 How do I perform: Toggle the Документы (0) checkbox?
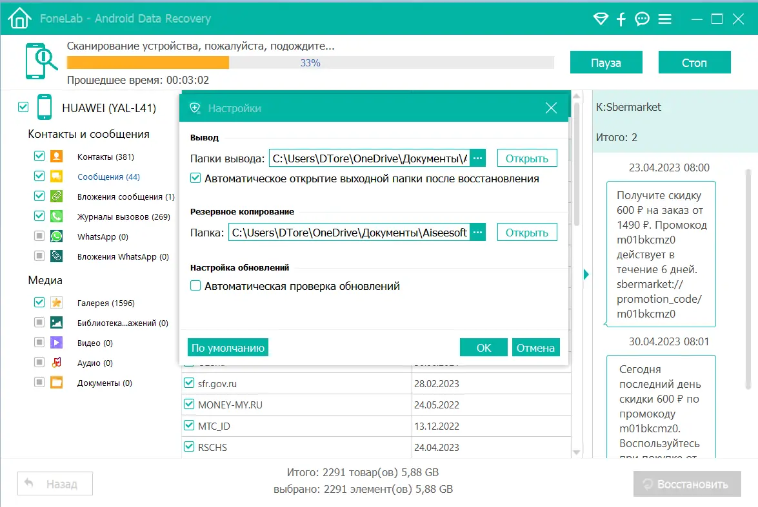click(39, 383)
